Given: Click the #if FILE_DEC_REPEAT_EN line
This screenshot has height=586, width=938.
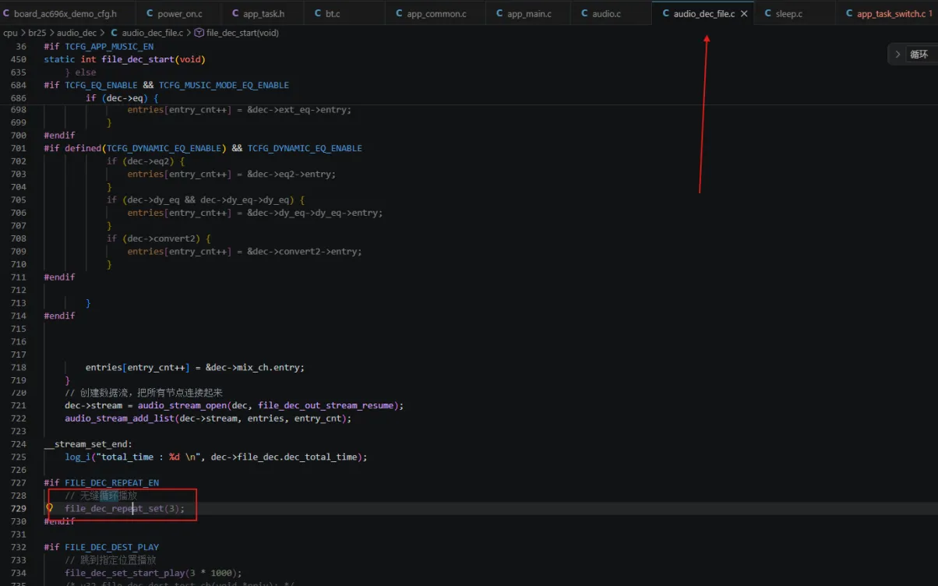Looking at the screenshot, I should (x=101, y=482).
